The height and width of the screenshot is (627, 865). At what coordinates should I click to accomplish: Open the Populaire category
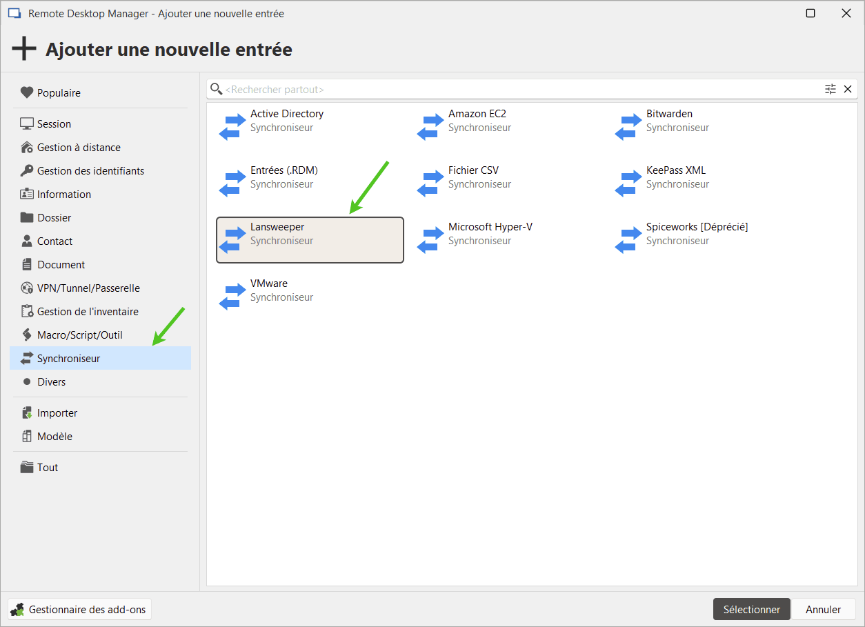pos(59,93)
